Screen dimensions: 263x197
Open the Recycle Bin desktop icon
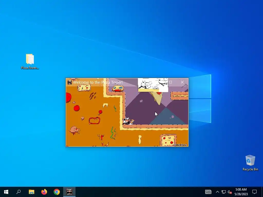point(250,163)
